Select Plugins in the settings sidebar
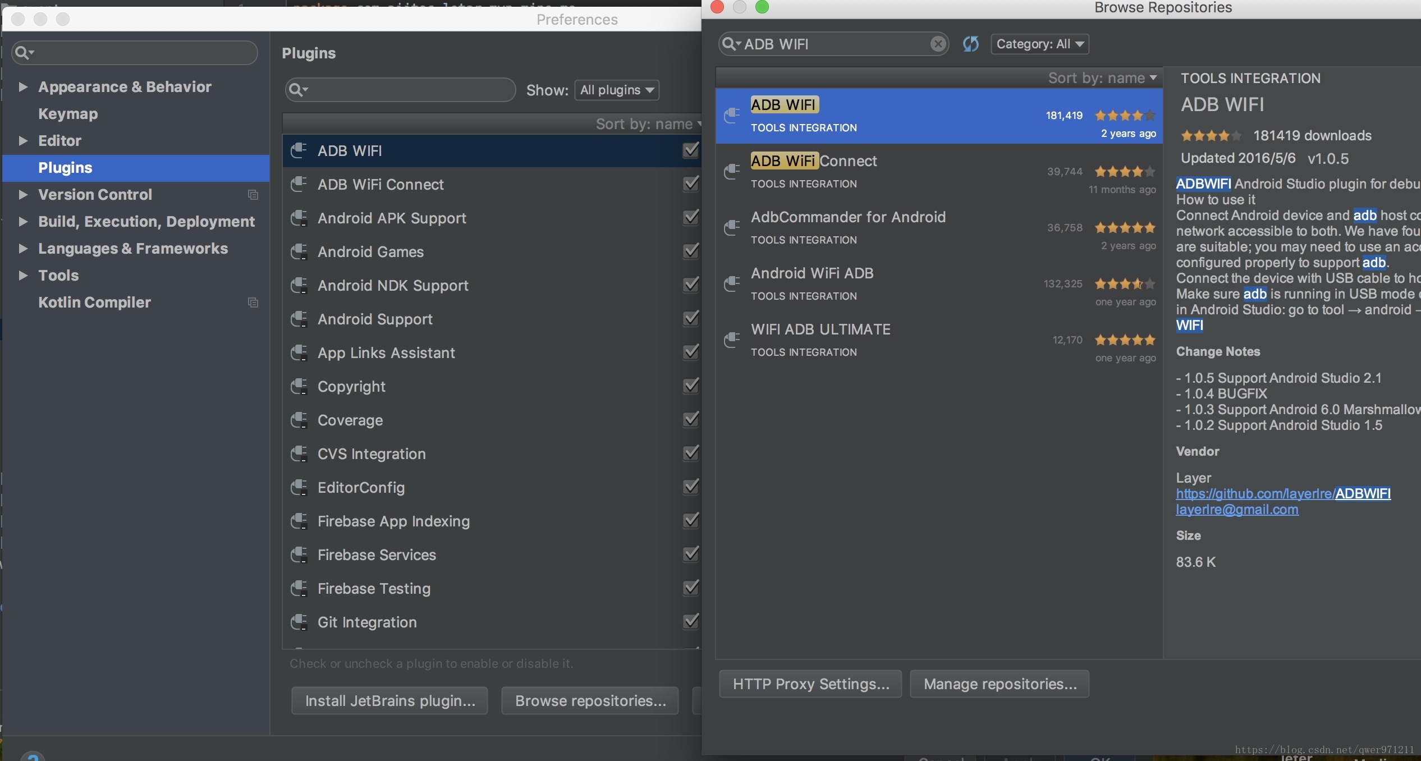 click(136, 168)
